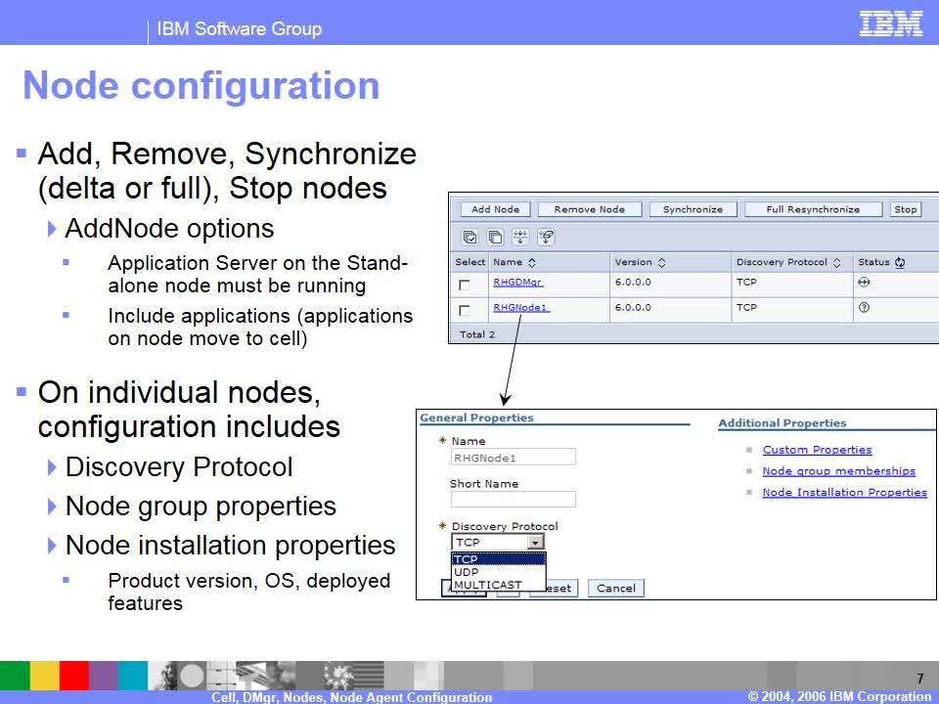Sort by Discovery Protocol column arrows
Image resolution: width=939 pixels, height=704 pixels.
(x=836, y=262)
